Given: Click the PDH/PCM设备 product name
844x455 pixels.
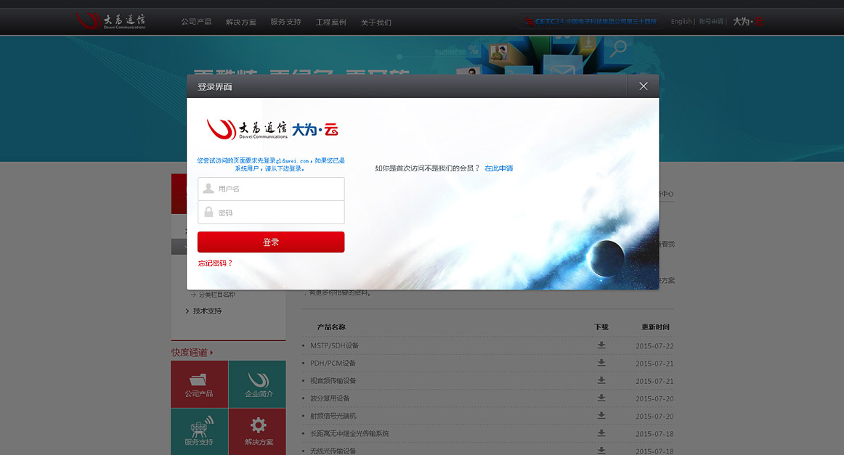Looking at the screenshot, I should [x=333, y=363].
